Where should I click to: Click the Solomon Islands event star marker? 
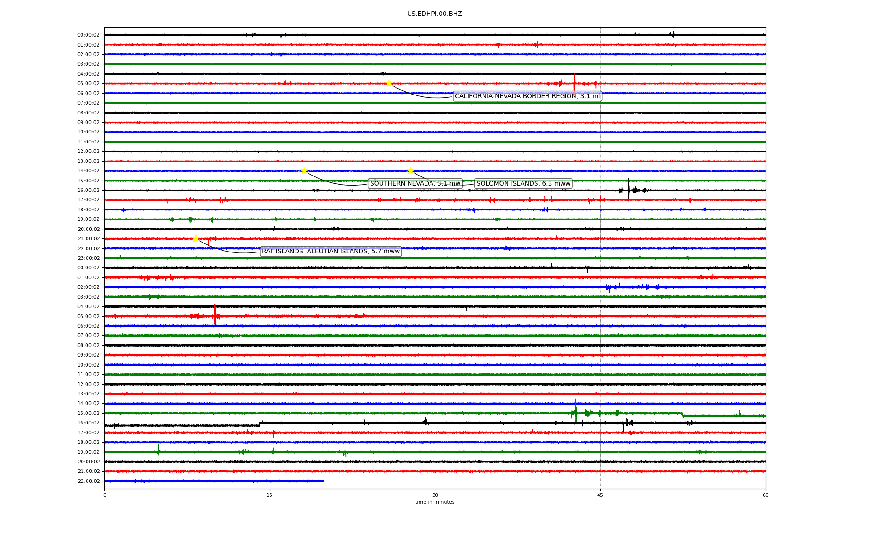pos(411,171)
